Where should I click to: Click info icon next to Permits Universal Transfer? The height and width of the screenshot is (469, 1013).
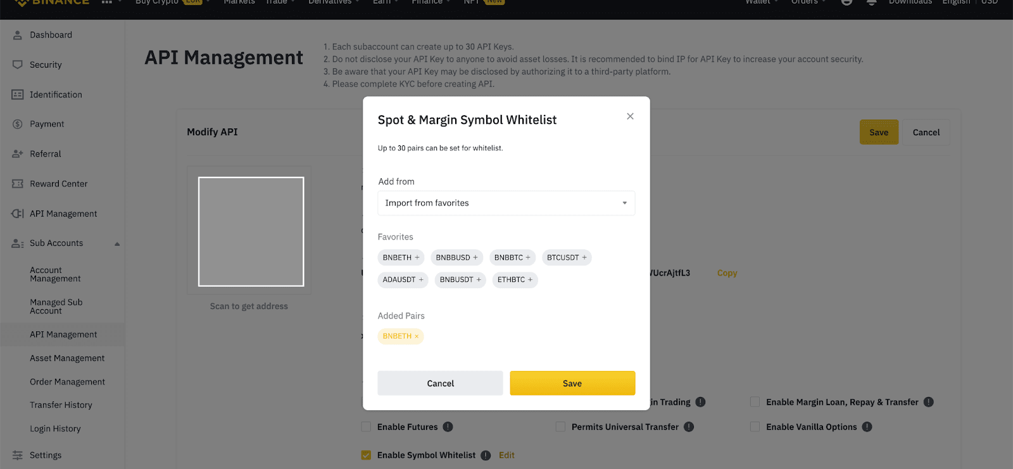click(x=689, y=427)
